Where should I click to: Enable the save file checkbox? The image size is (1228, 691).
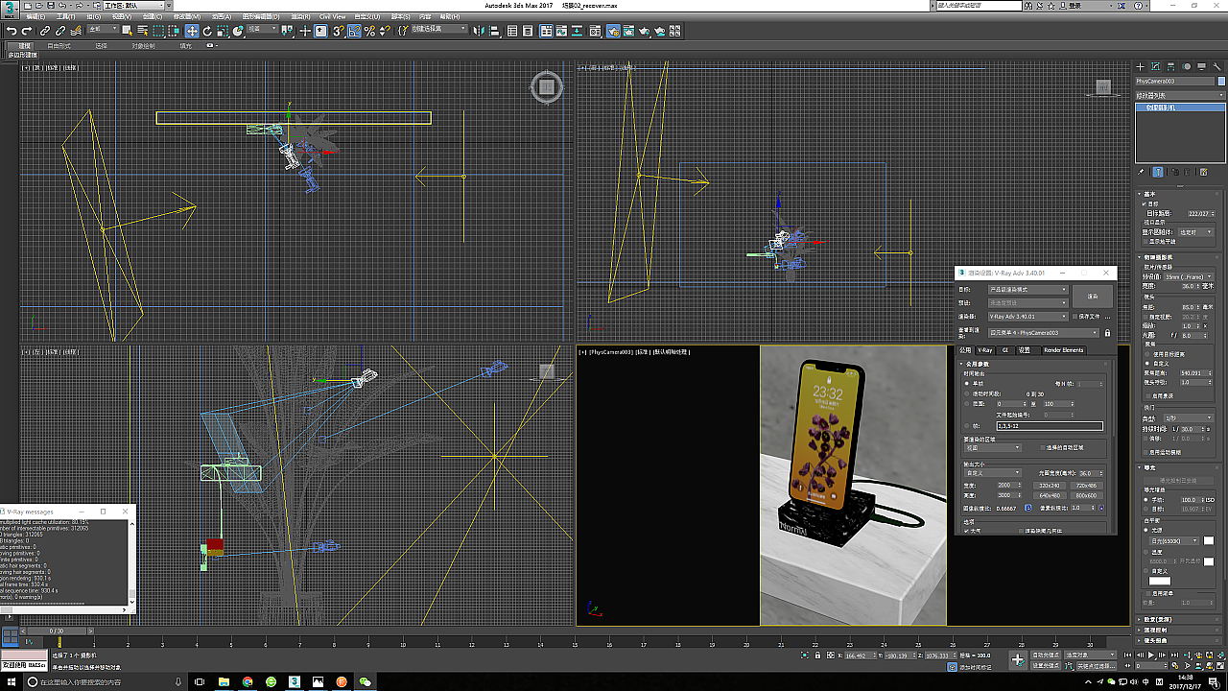coord(1074,316)
